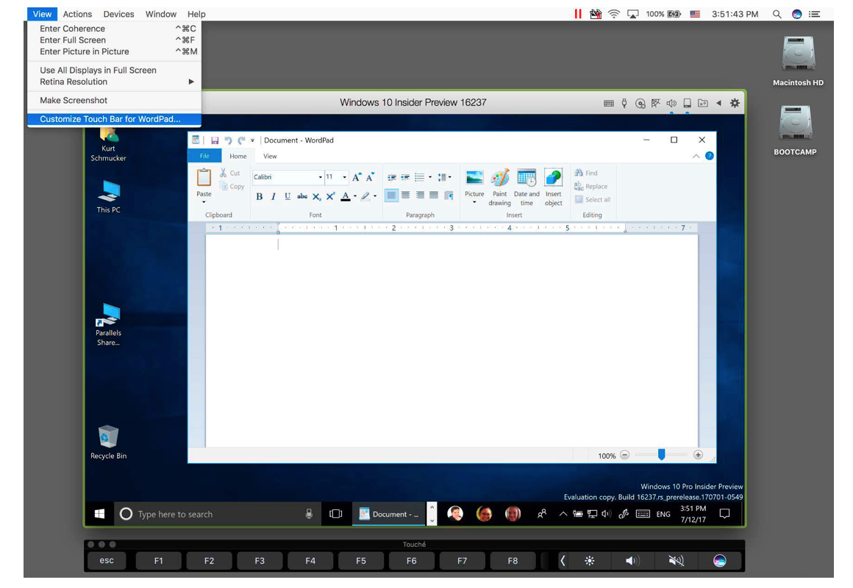Image resolution: width=853 pixels, height=588 pixels.
Task: Choose Customize Touch Bar for WordPad
Action: coord(114,119)
